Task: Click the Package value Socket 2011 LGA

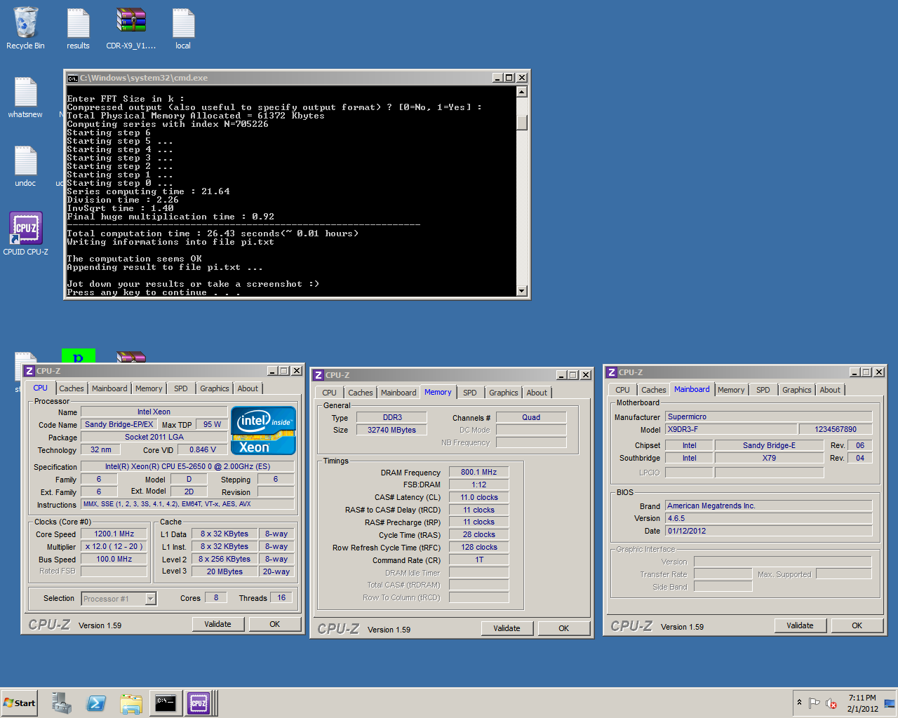Action: coord(154,437)
